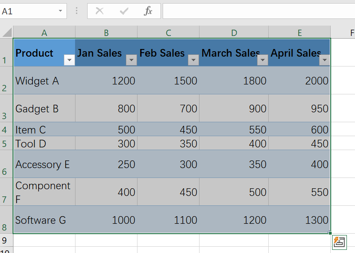Open the Quick Analysis icon below table

pyautogui.click(x=339, y=242)
